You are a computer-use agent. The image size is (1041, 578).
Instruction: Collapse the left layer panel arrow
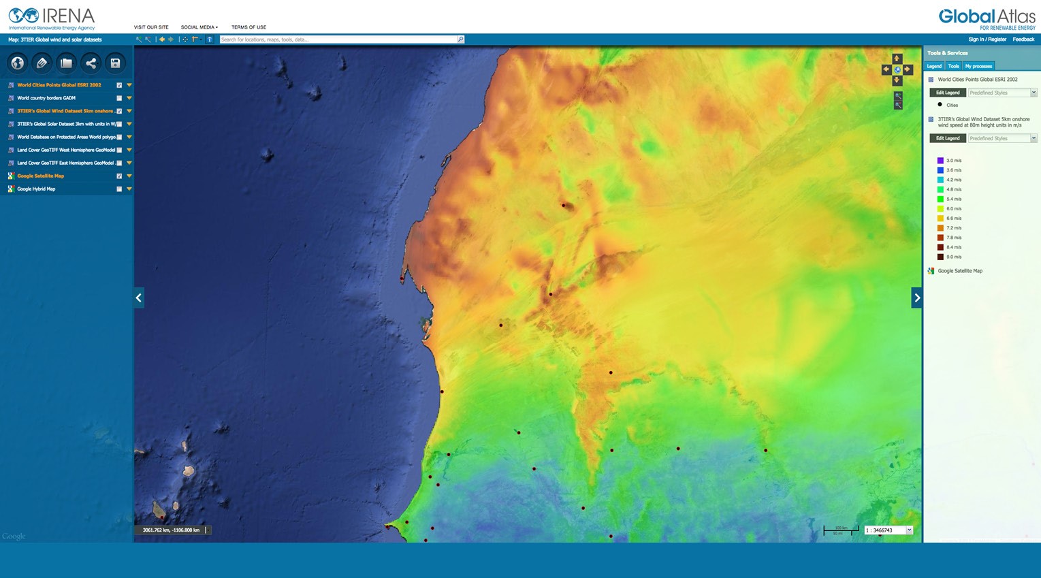[x=139, y=298]
